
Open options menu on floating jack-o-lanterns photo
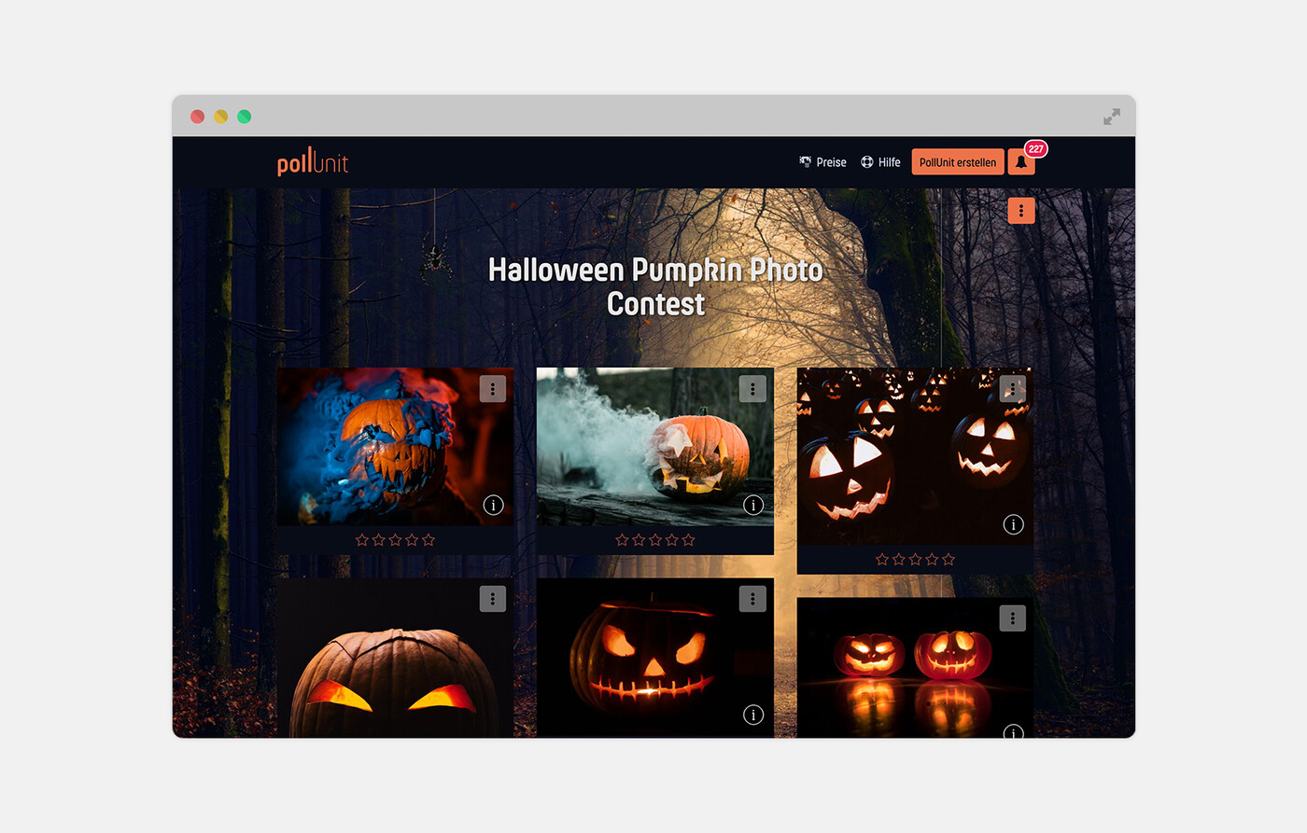[1013, 389]
